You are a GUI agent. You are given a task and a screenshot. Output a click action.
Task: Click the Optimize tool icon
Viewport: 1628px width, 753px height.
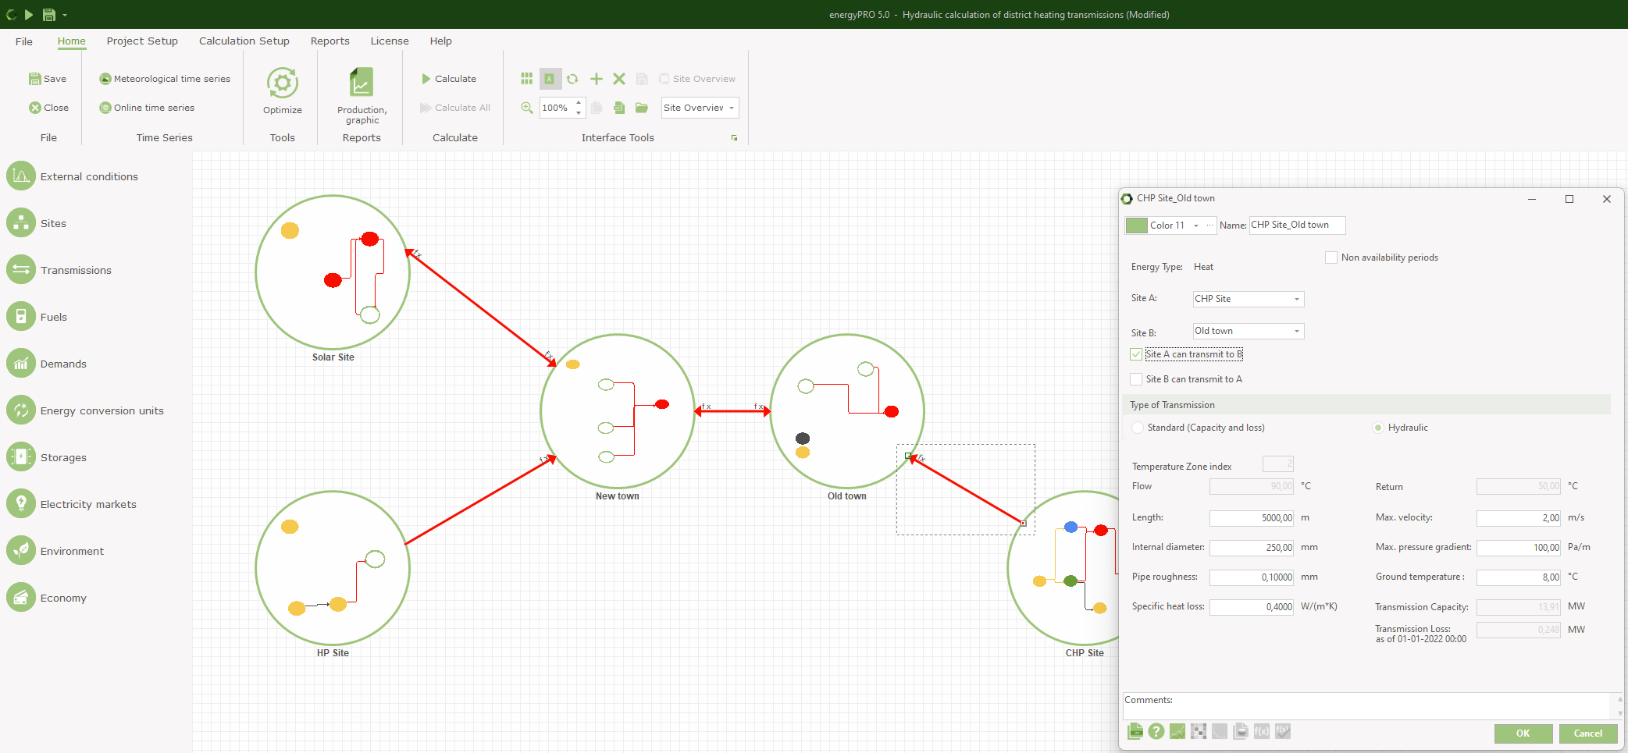click(282, 83)
